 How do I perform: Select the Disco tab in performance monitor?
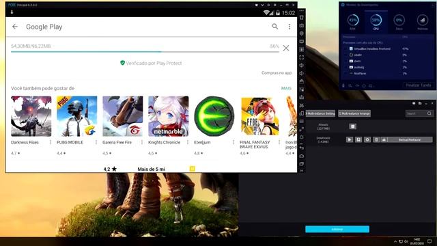tap(399, 23)
